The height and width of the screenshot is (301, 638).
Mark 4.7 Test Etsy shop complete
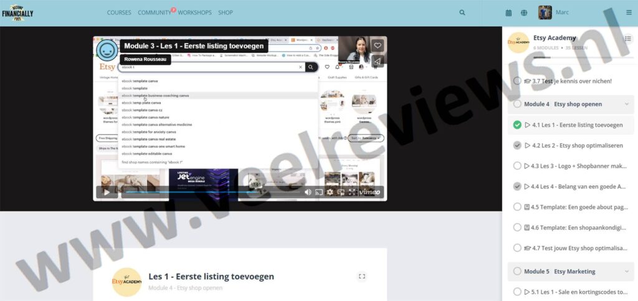tap(517, 248)
